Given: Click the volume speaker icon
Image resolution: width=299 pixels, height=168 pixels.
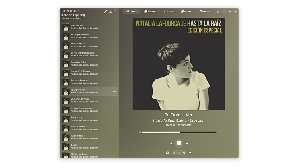Looking at the screenshot, I should [190, 153].
